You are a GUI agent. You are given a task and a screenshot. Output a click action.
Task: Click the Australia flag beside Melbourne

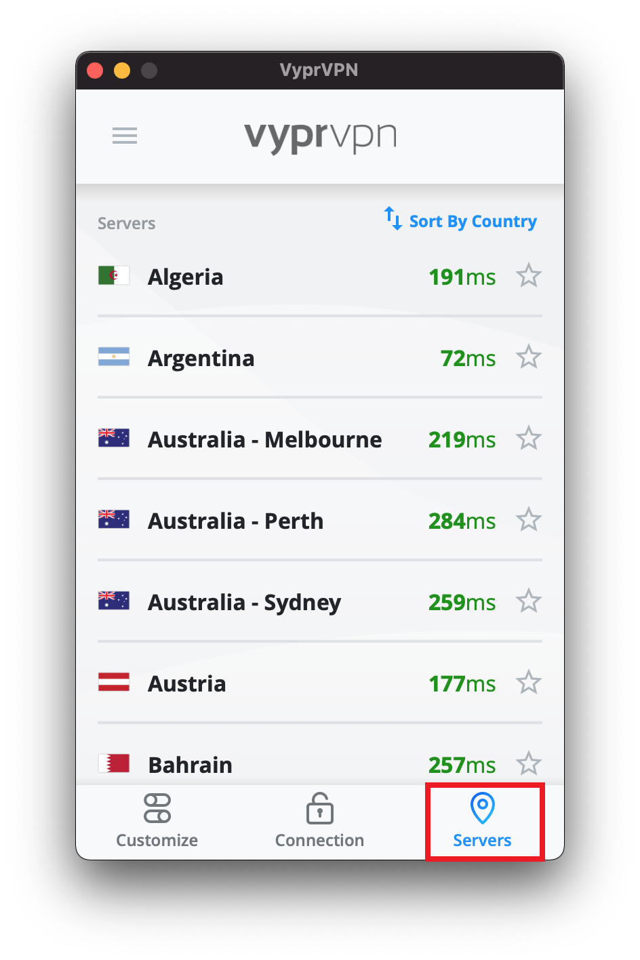point(113,438)
